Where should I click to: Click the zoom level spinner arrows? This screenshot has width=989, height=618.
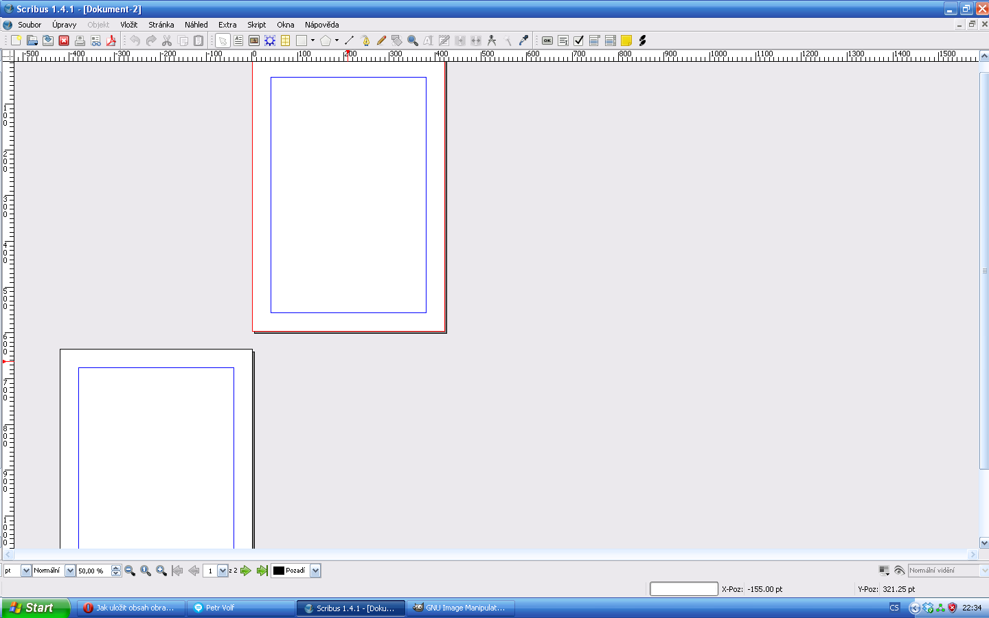click(116, 571)
